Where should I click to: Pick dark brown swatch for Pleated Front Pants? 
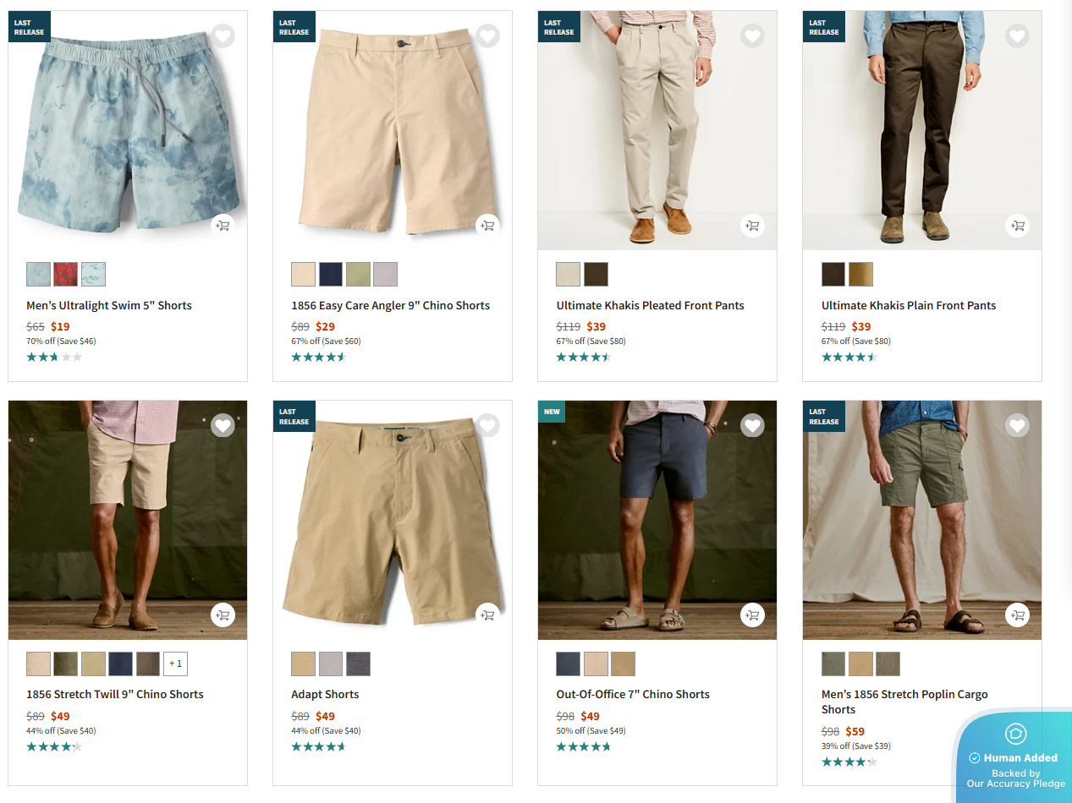point(596,274)
